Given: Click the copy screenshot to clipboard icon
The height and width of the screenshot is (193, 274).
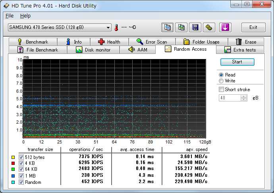Looking at the screenshot, I should coord(181,27).
